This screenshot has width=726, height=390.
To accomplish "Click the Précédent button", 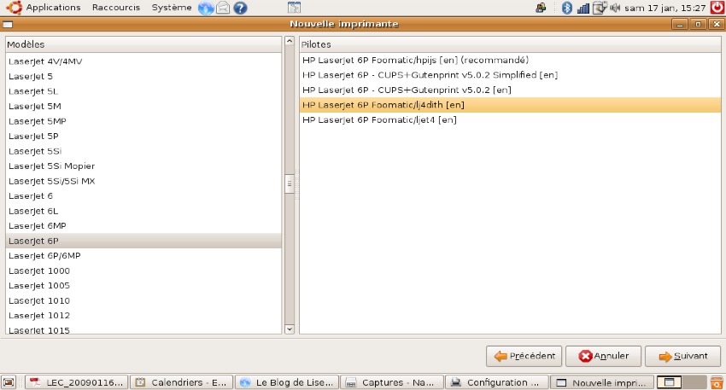I will [x=524, y=356].
